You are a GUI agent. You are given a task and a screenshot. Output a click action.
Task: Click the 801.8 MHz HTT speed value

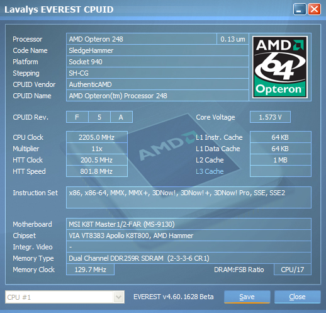pyautogui.click(x=97, y=171)
